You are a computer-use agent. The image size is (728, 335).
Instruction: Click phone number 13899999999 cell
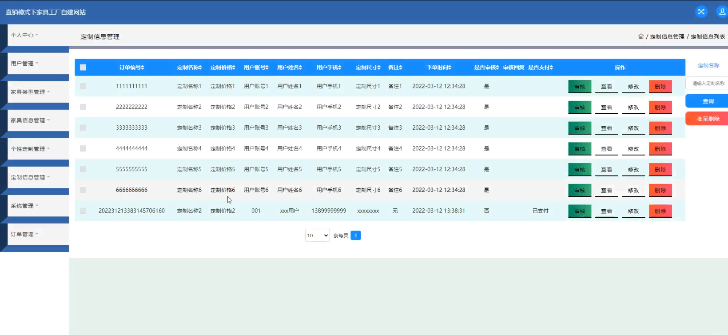coord(329,211)
